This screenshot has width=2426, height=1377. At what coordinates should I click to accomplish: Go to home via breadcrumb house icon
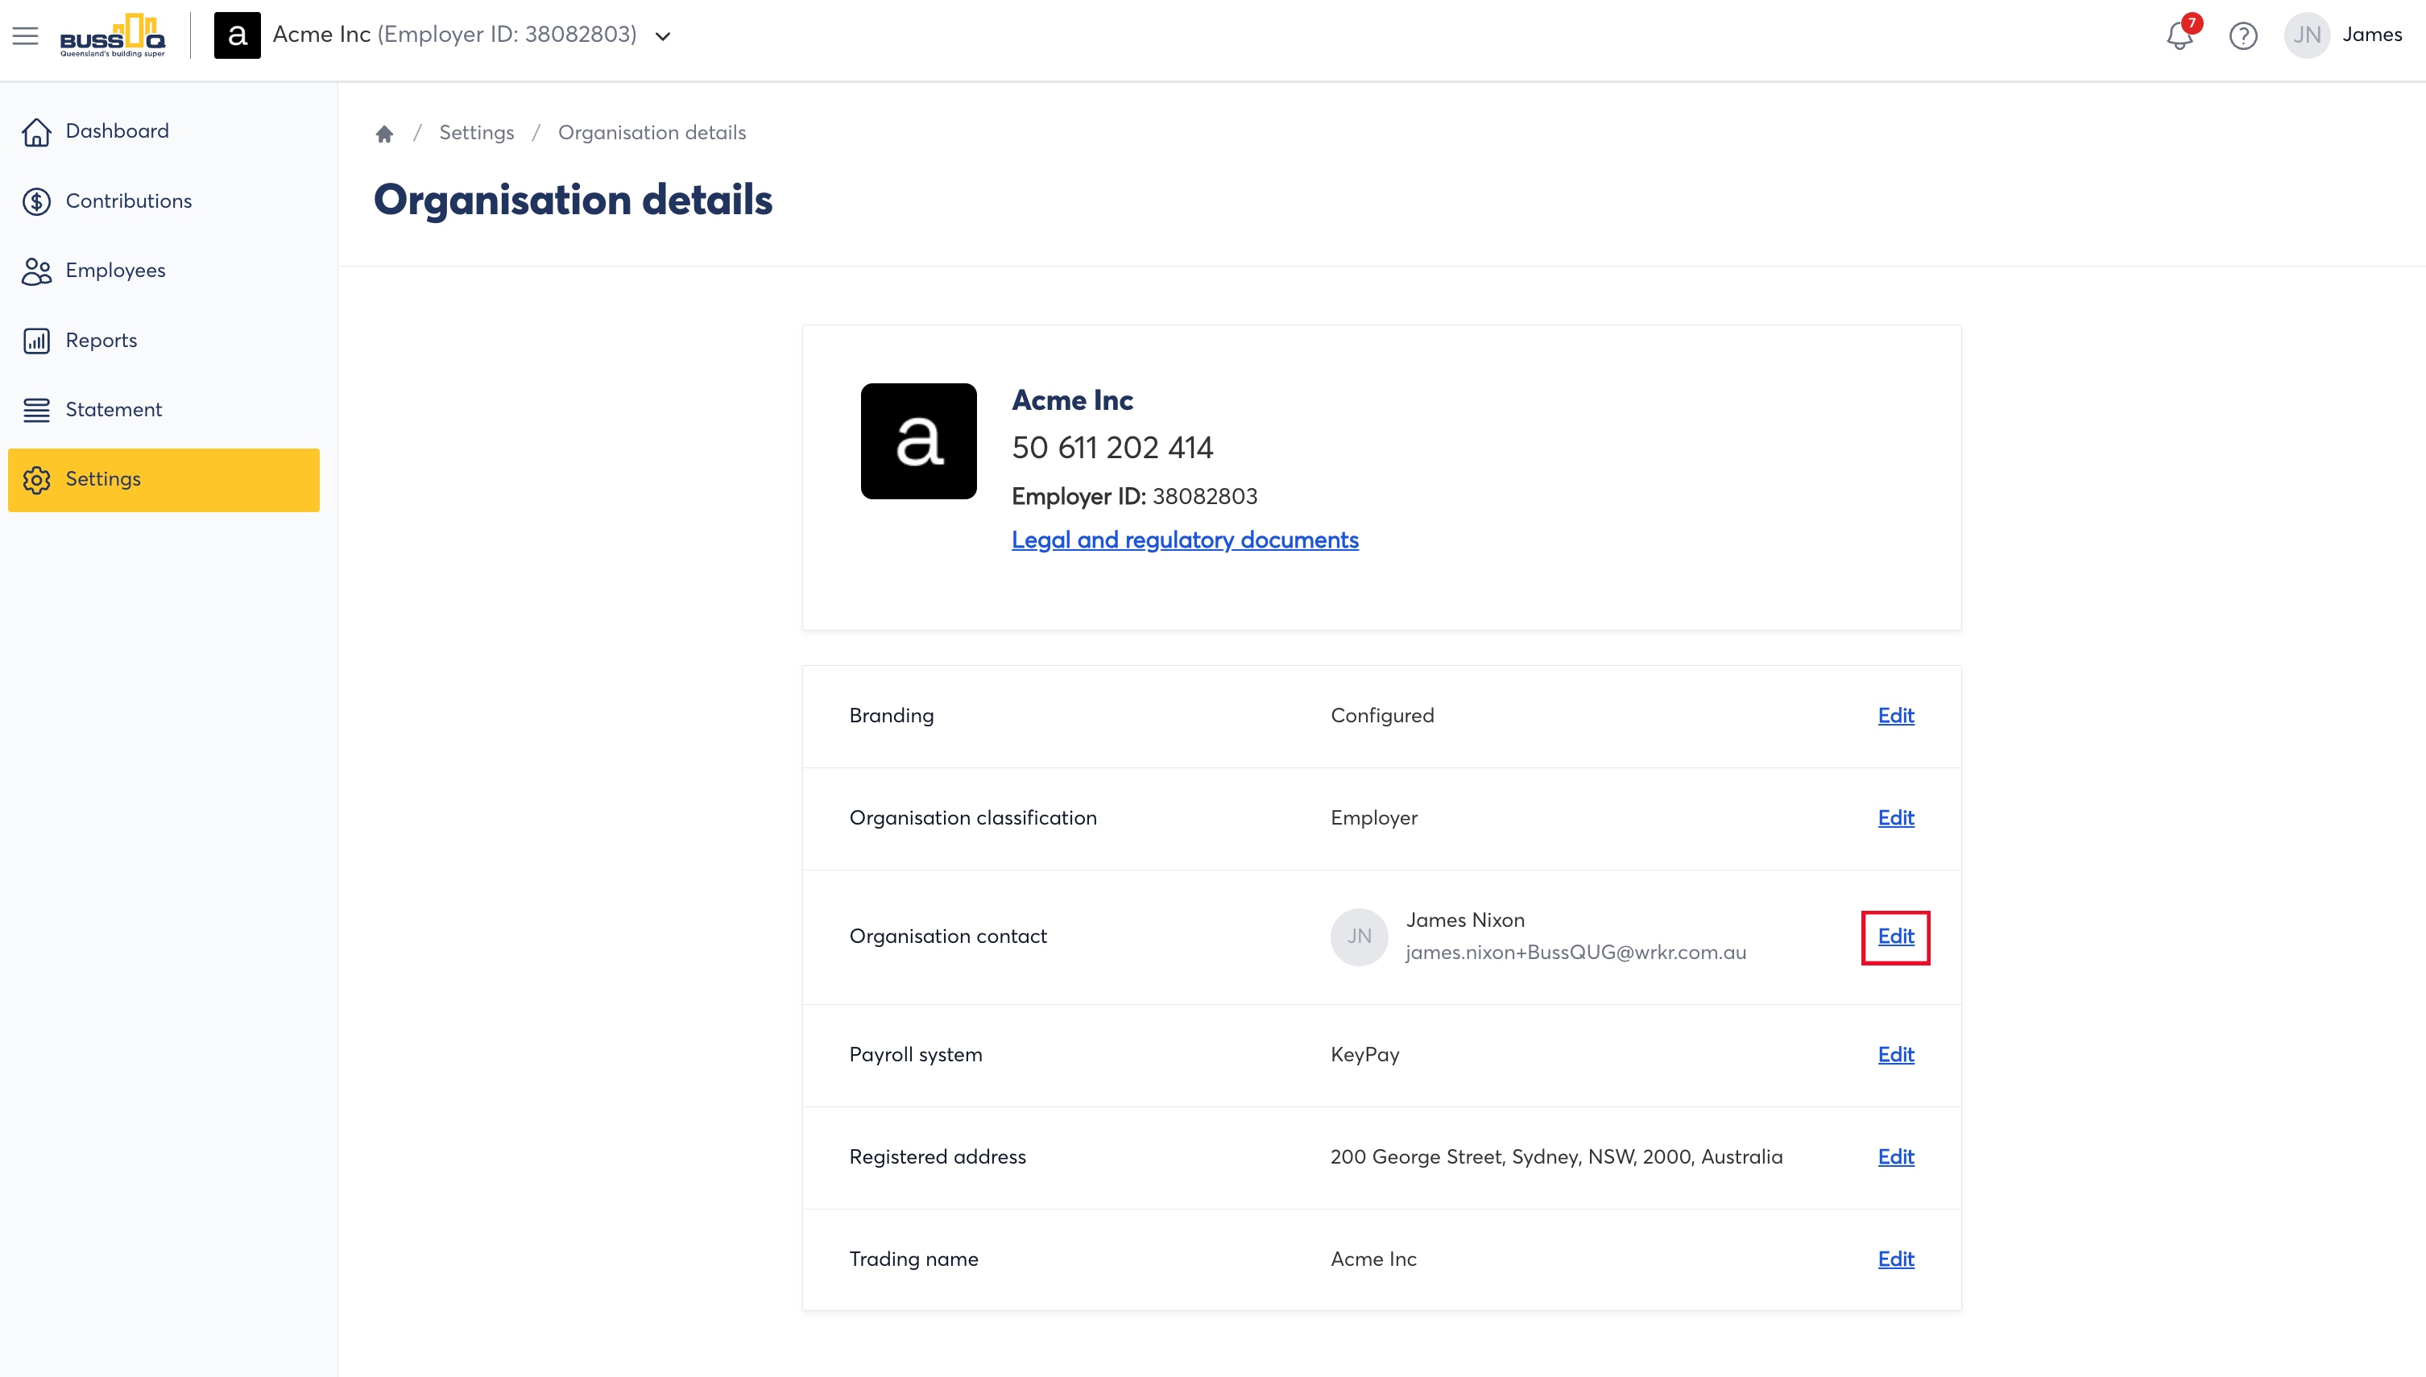point(384,134)
